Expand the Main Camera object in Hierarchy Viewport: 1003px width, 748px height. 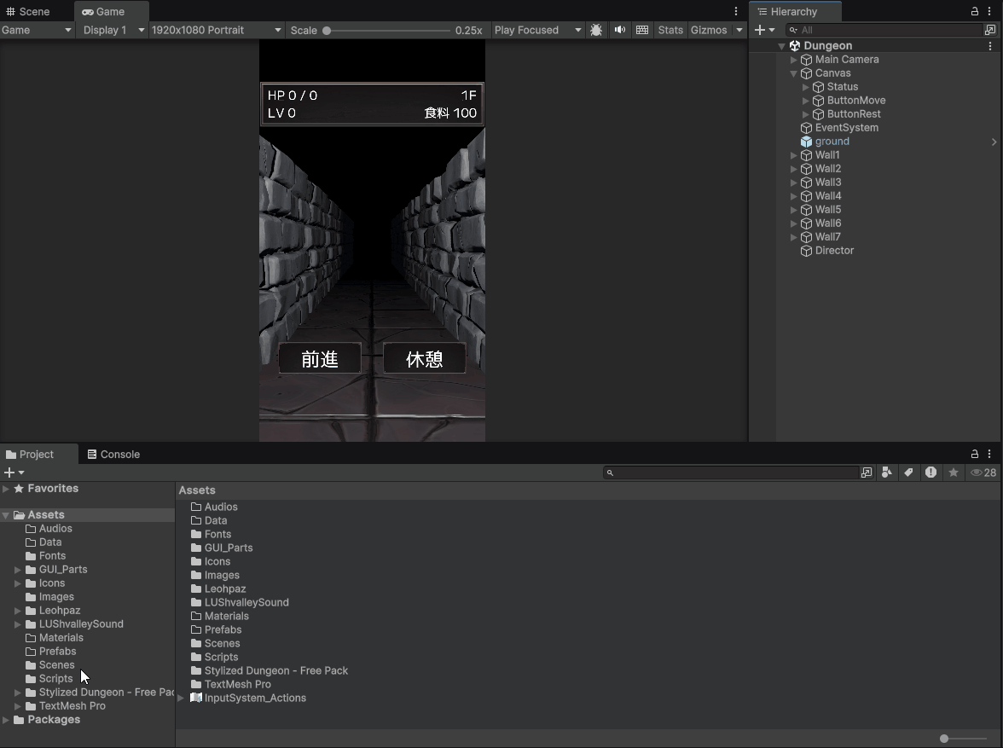pyautogui.click(x=794, y=60)
